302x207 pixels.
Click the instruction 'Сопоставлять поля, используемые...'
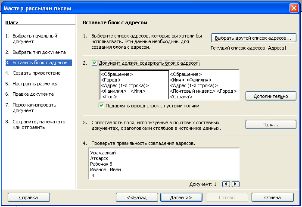point(156,125)
